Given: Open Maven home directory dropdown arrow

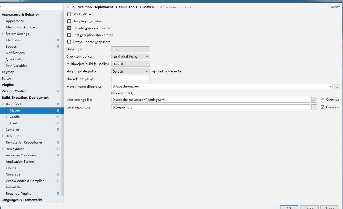Looking at the screenshot, I should (x=330, y=86).
